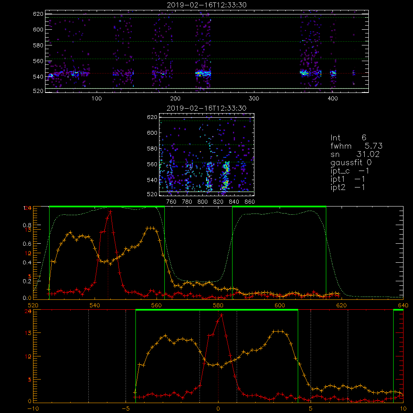Screen dimensions: 413x413
Task: Click x-axis label '800' on middle plot
Action: 202,202
